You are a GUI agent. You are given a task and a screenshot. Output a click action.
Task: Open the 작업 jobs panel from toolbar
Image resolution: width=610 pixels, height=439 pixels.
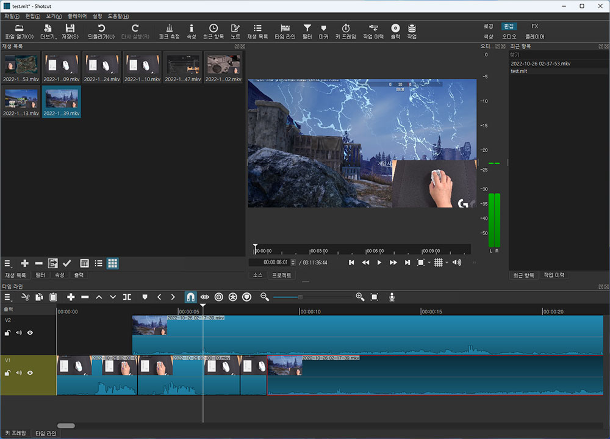(412, 32)
